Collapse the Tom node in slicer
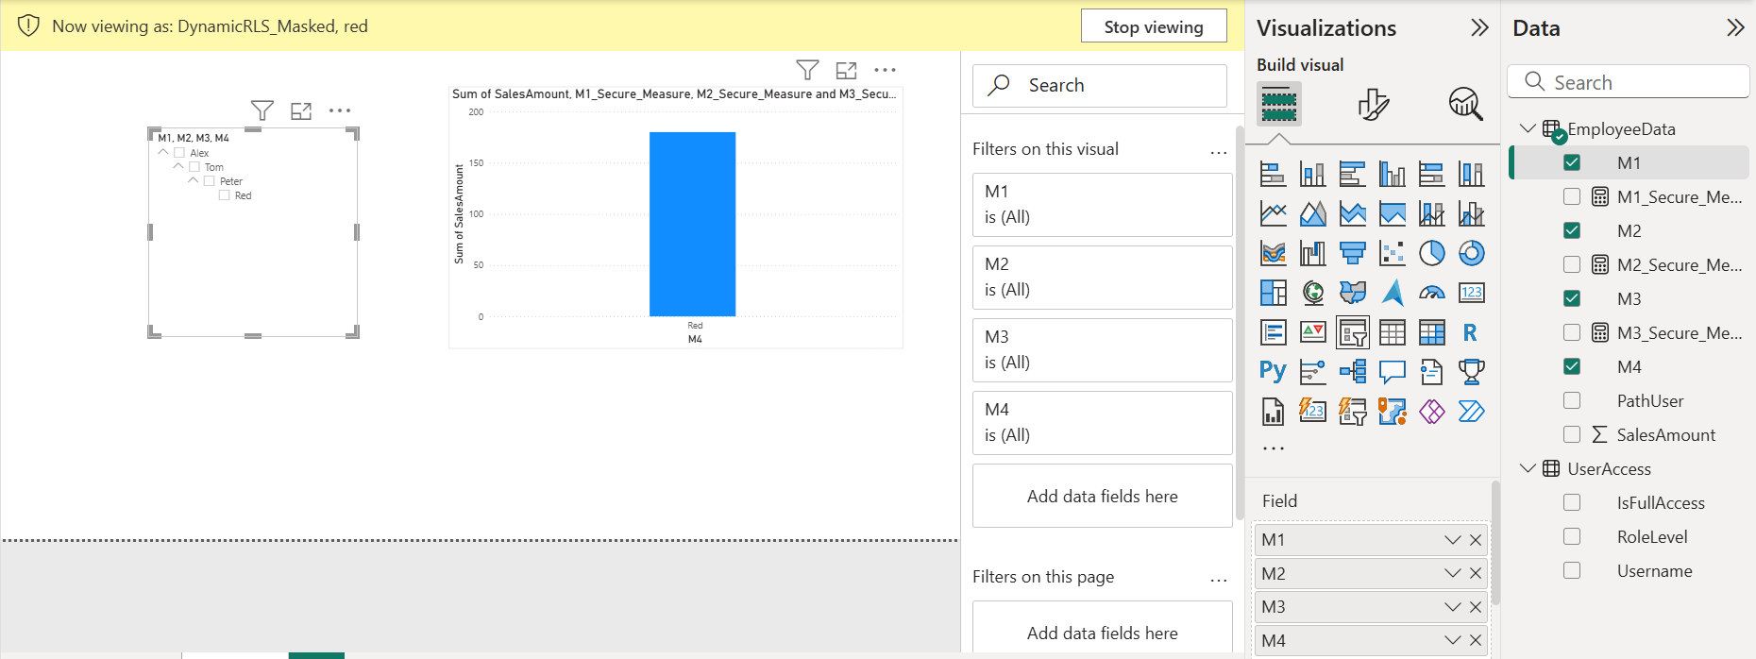 (178, 166)
